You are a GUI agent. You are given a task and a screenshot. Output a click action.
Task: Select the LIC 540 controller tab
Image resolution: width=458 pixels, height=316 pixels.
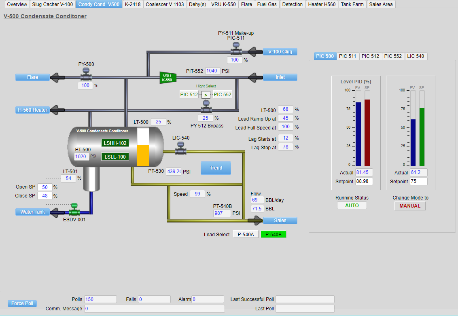pos(416,56)
